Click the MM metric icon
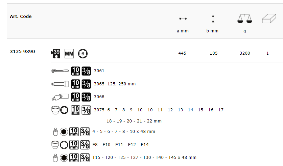The height and width of the screenshot is (166, 283). [x=69, y=53]
